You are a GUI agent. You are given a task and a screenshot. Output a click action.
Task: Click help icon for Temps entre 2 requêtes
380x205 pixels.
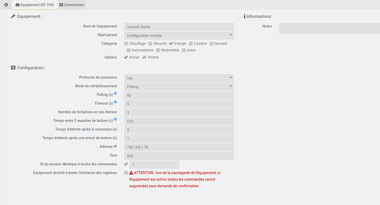click(x=116, y=119)
